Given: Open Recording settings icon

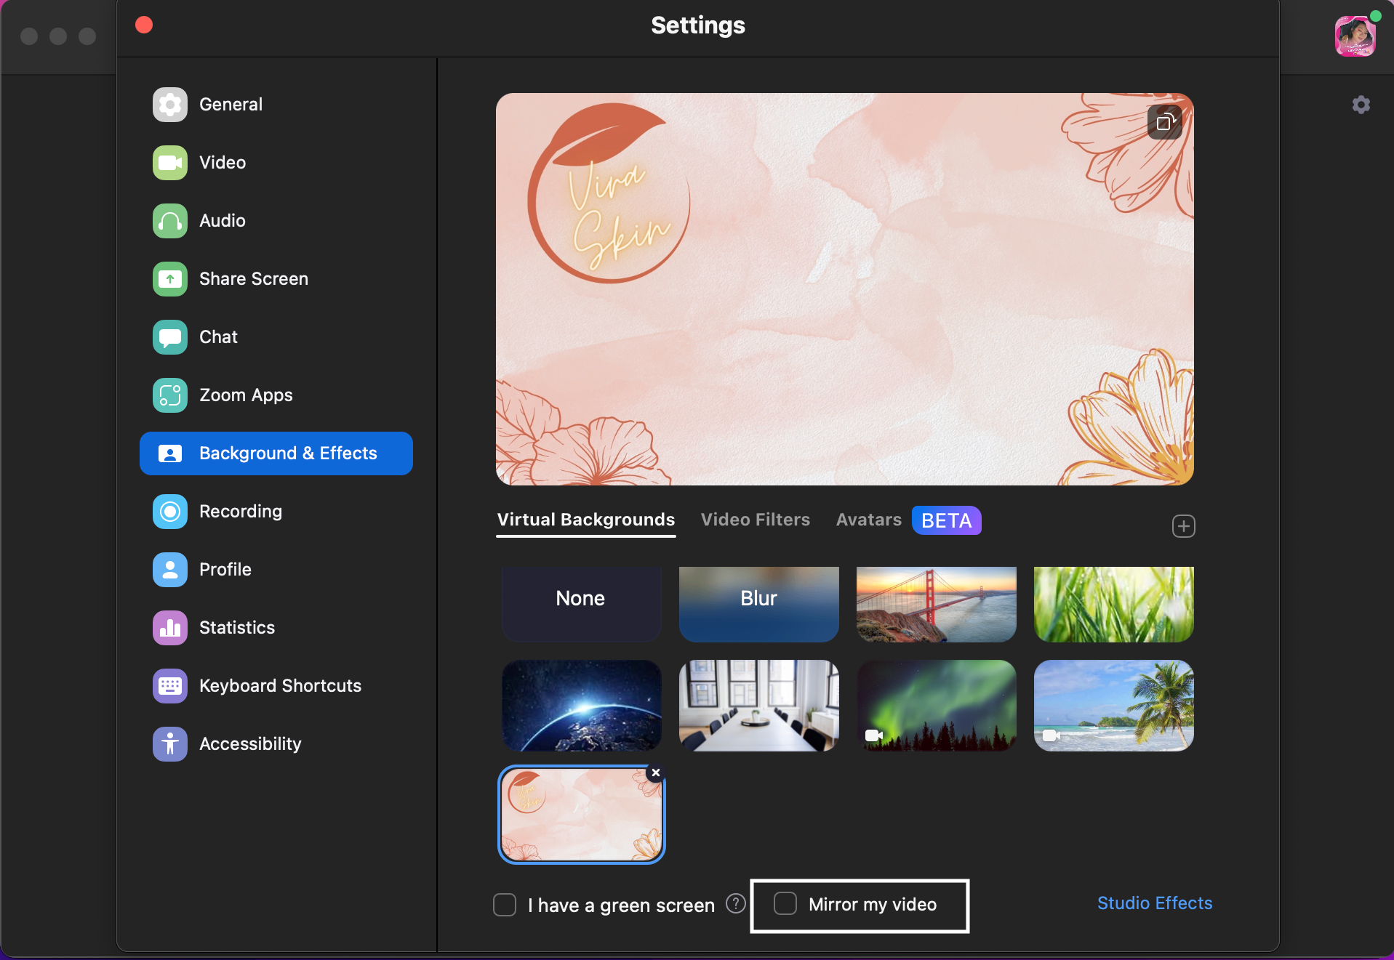Looking at the screenshot, I should pyautogui.click(x=169, y=512).
